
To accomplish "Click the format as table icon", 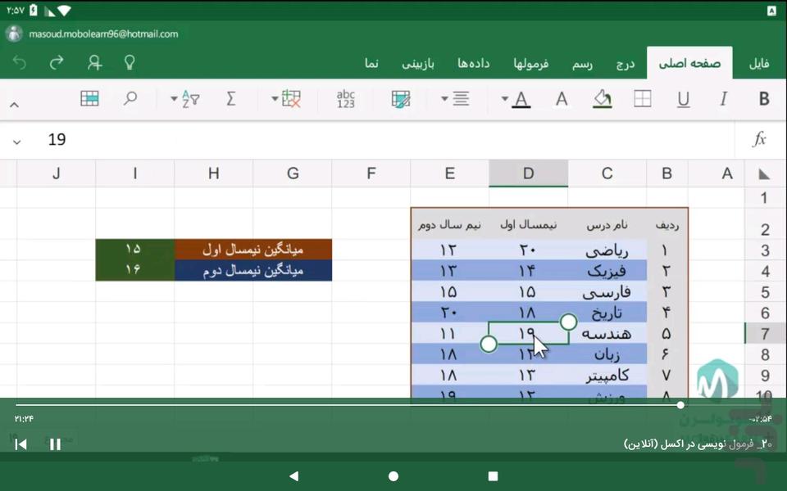I will pos(89,99).
